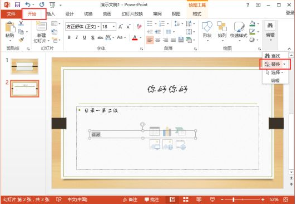Click the New Slide icon
Viewport: 297px width, 205px height.
click(x=42, y=26)
